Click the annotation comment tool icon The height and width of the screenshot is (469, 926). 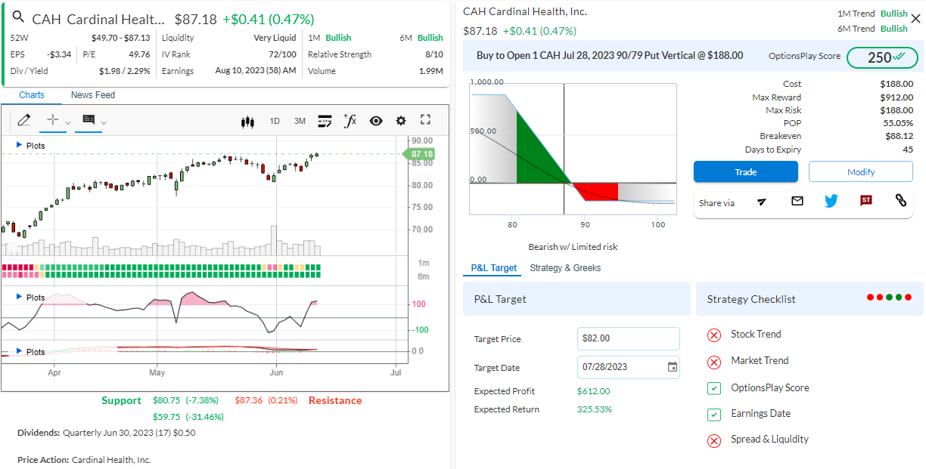[89, 120]
